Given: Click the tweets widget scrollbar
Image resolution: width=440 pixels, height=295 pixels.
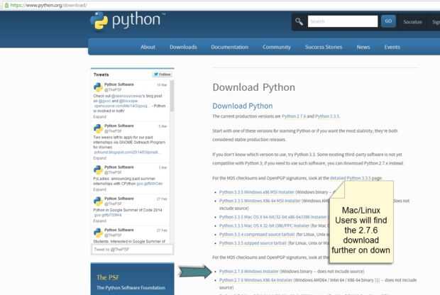Looking at the screenshot, I should click(172, 95).
